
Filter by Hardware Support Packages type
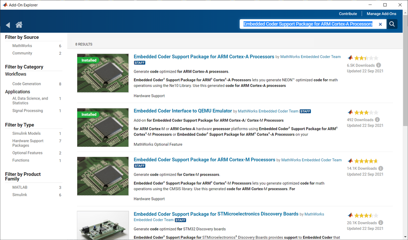28,143
